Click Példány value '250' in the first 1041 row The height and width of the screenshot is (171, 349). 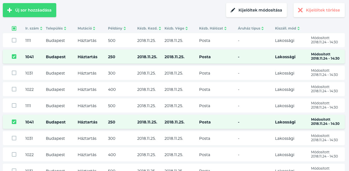[x=112, y=57]
